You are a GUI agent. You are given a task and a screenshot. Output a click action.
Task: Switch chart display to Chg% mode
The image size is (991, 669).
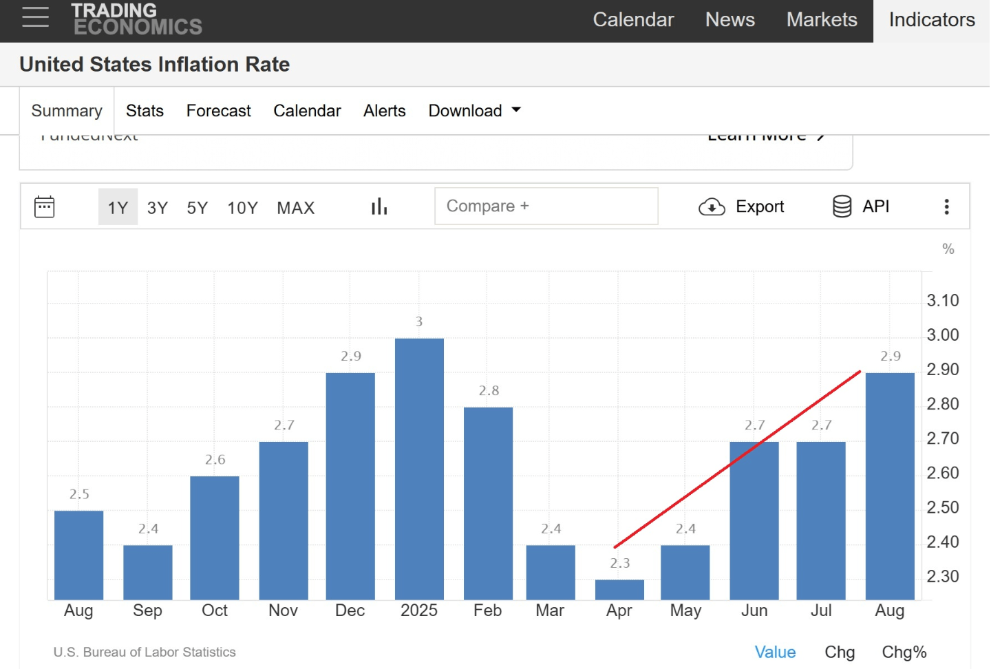point(904,652)
